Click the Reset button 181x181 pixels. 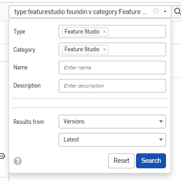(x=121, y=161)
